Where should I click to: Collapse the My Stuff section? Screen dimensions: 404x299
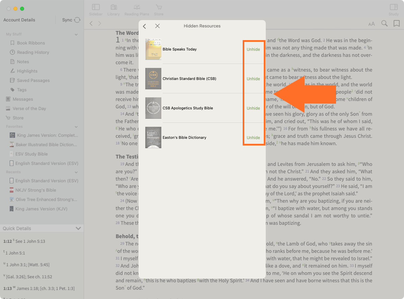pyautogui.click(x=76, y=34)
